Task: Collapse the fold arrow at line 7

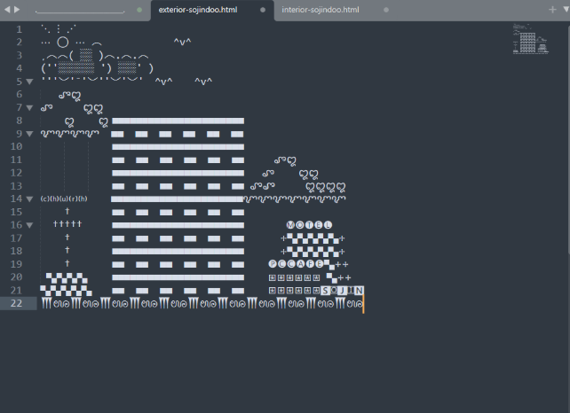Action: tap(30, 108)
